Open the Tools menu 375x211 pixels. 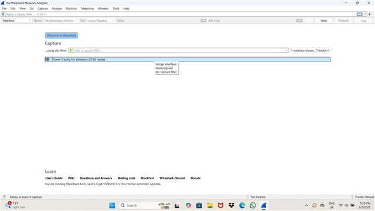(x=116, y=9)
